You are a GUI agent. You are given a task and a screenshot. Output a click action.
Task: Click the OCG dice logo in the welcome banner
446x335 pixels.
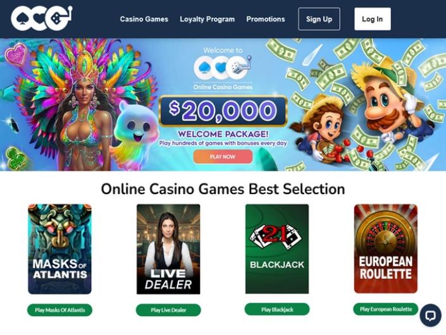(x=223, y=68)
